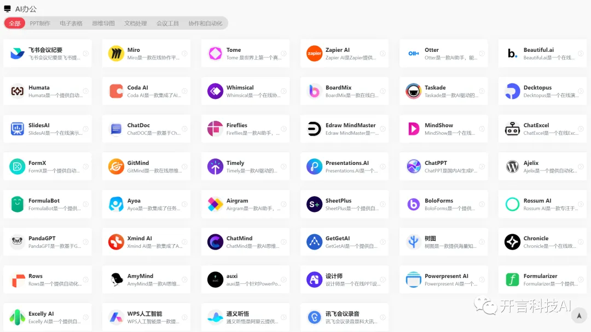Screen dimensions: 591x332
Task: Open the 思维导图 category tab
Action: click(x=103, y=23)
